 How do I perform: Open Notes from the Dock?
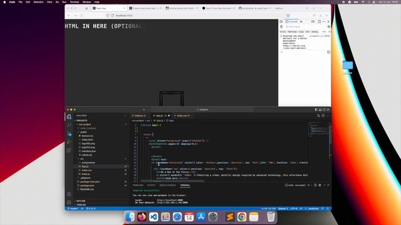(254, 217)
